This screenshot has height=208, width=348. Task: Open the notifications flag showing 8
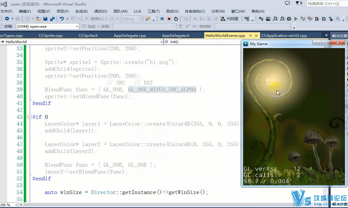click(x=299, y=3)
